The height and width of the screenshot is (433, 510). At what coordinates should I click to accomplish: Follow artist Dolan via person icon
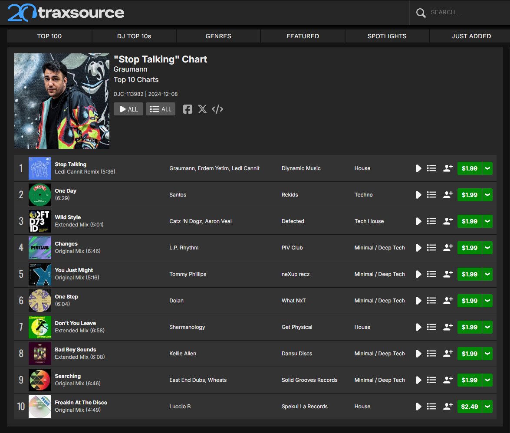[x=448, y=301]
